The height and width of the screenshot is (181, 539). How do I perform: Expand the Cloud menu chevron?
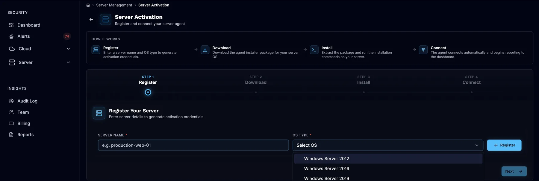click(68, 49)
